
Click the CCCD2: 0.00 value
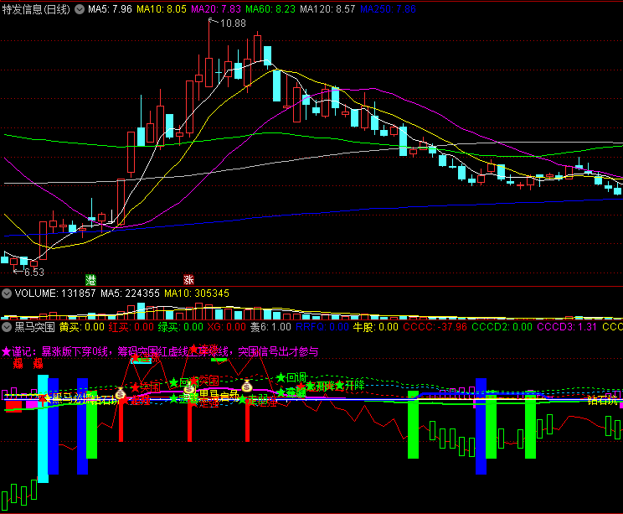click(502, 327)
